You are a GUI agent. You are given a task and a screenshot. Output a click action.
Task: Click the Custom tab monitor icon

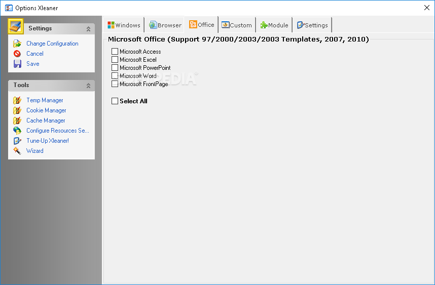tap(225, 25)
